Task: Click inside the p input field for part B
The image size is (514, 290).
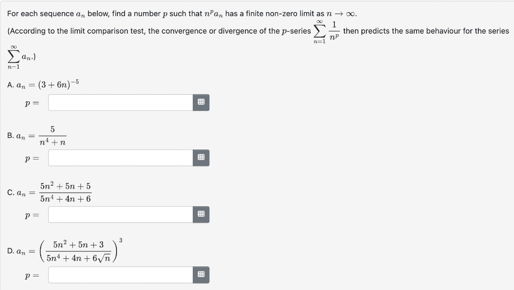Action: point(120,158)
